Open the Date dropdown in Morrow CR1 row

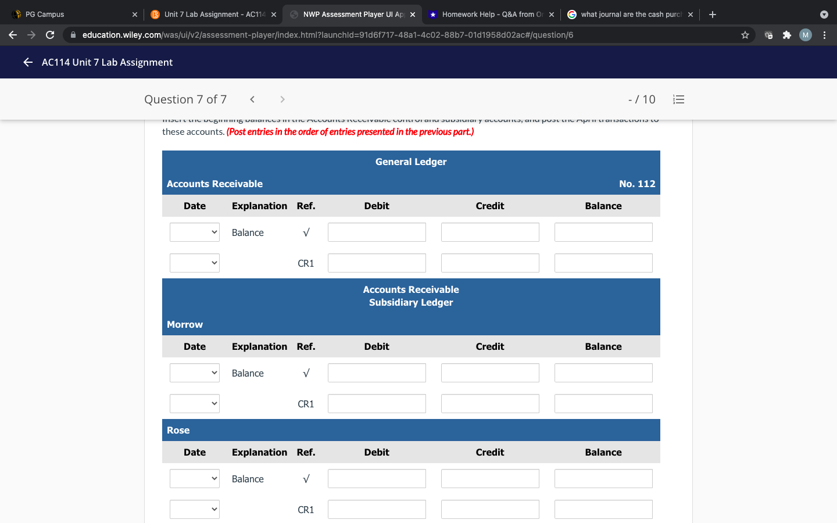pos(195,404)
